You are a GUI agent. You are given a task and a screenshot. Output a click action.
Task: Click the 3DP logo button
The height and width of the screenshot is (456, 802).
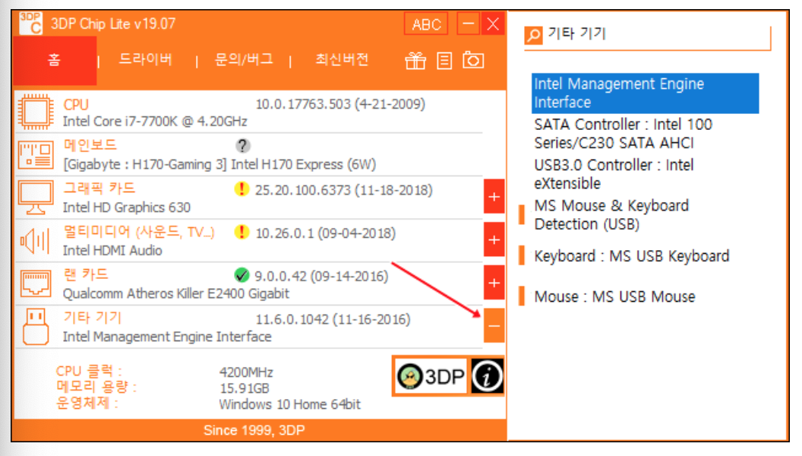431,377
